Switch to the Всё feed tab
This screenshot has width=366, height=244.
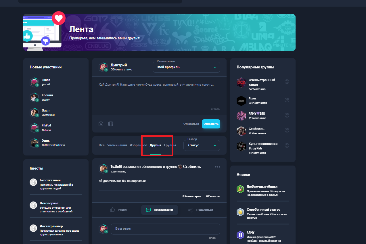click(x=101, y=145)
